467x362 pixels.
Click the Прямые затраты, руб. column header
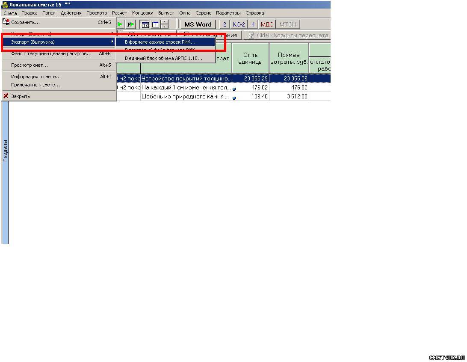click(x=289, y=58)
